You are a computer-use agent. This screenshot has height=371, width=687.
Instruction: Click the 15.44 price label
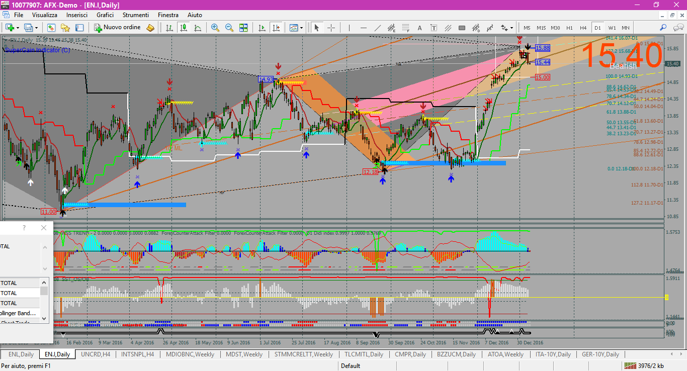click(x=542, y=62)
